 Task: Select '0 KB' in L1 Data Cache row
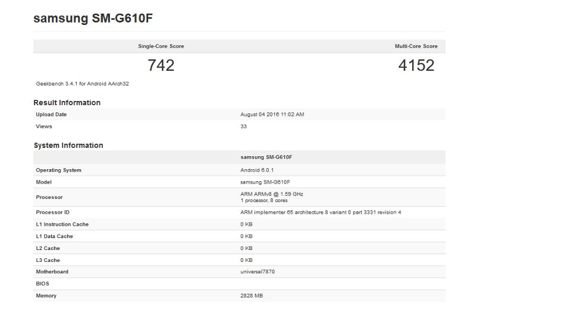pyautogui.click(x=246, y=236)
